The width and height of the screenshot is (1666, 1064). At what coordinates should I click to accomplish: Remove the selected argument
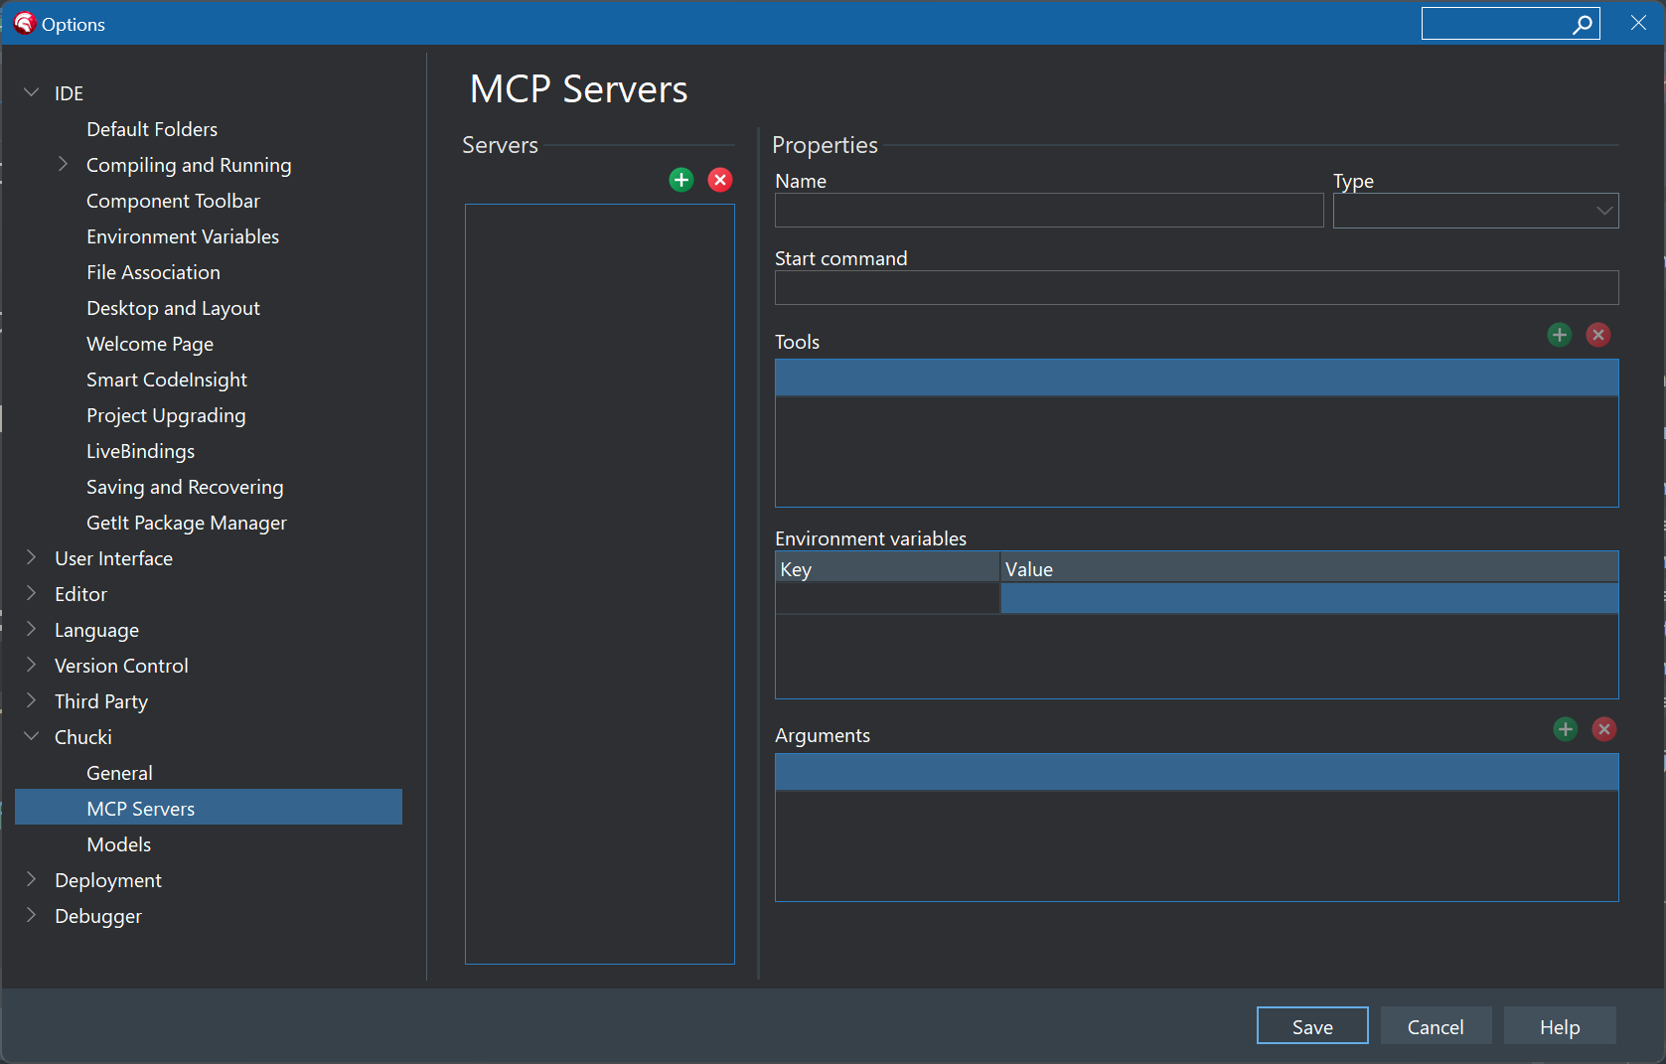1603,729
